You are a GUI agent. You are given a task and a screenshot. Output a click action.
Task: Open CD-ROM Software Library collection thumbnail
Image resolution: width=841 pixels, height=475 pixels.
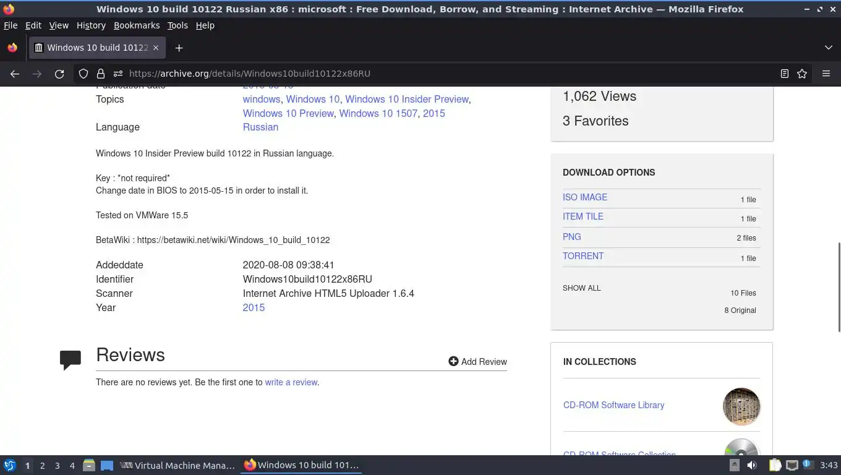pos(741,406)
